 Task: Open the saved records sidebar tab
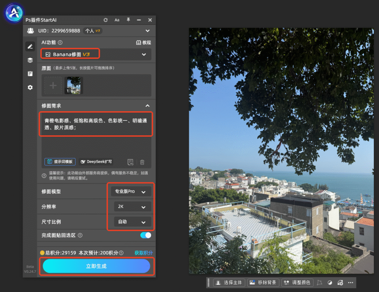(30, 74)
